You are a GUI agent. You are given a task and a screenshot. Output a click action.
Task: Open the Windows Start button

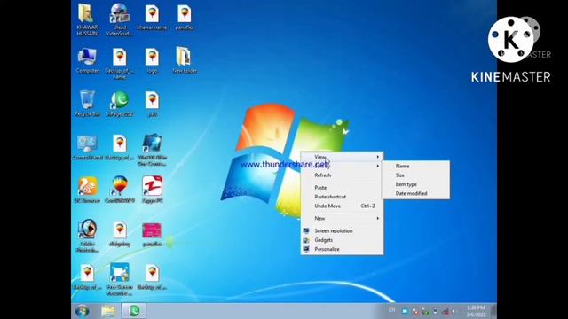(x=83, y=311)
